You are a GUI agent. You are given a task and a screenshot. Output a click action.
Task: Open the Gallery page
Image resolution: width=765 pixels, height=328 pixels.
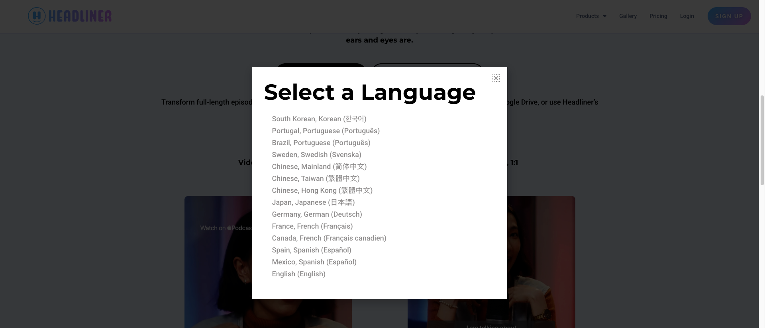pyautogui.click(x=628, y=16)
